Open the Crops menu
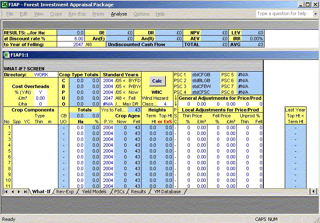 [56, 14]
